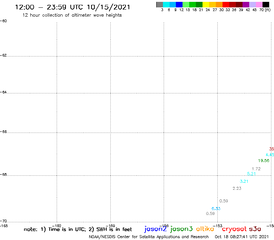274x240 pixels.
Task: Click the black swatch at the scale's end
Action: click(266, 4)
